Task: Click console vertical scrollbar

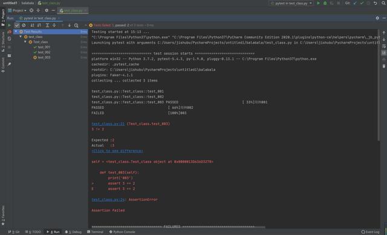Action: pyautogui.click(x=379, y=85)
